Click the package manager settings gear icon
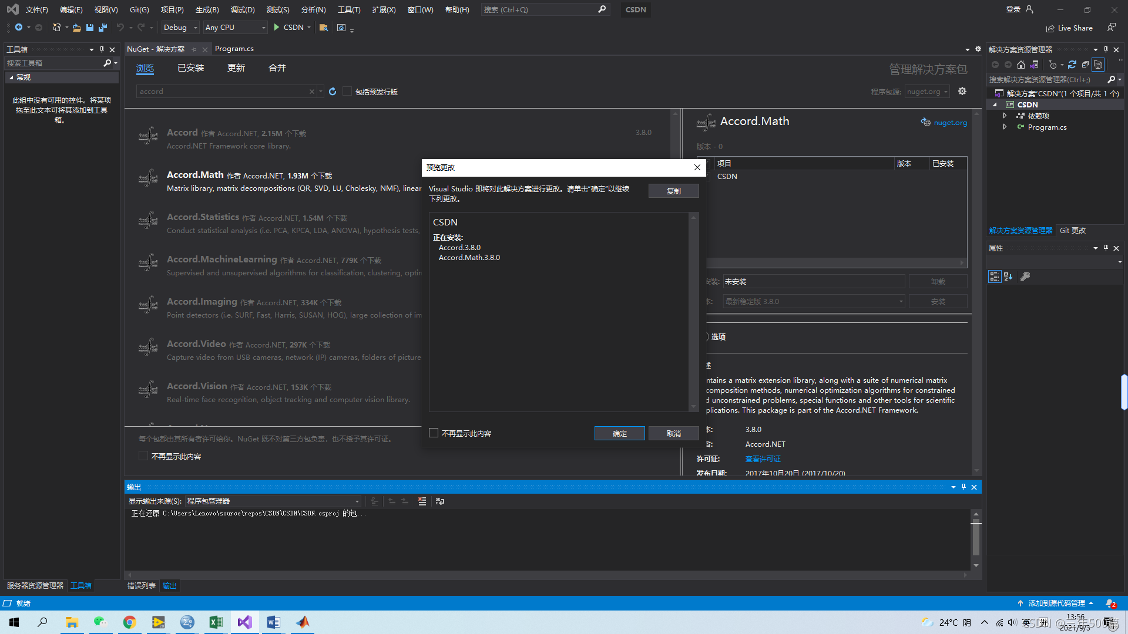 962,92
